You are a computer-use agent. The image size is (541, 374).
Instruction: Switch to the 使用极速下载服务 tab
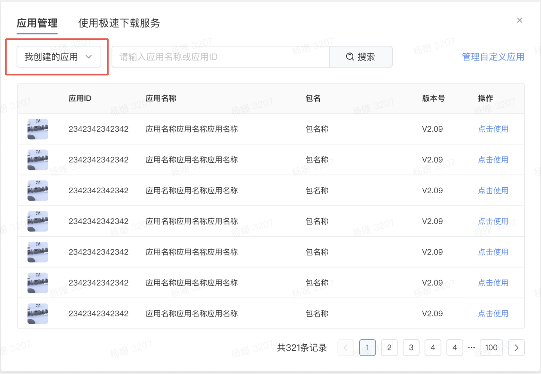(119, 23)
